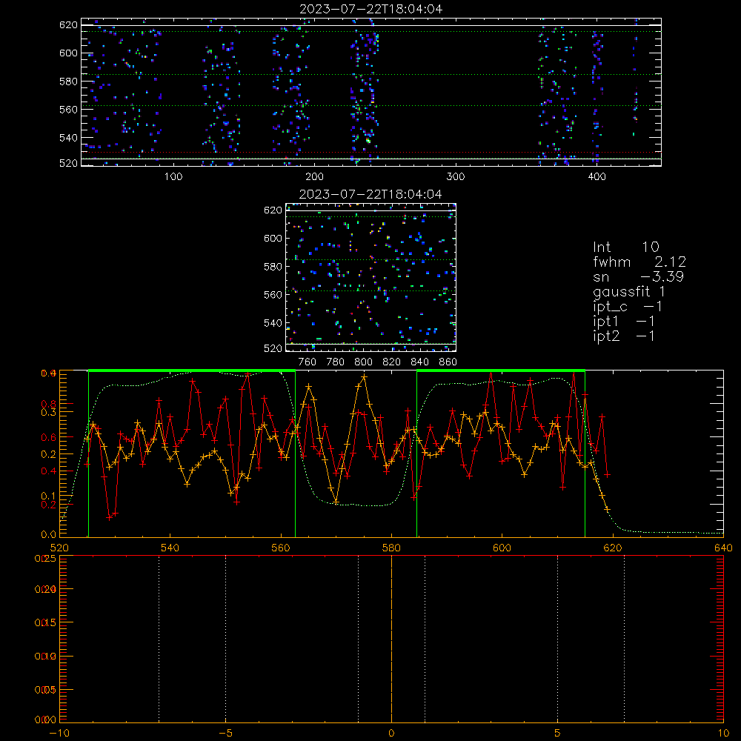The width and height of the screenshot is (741, 741).
Task: Click the '300' x-axis label of top image
Action: pos(456,177)
